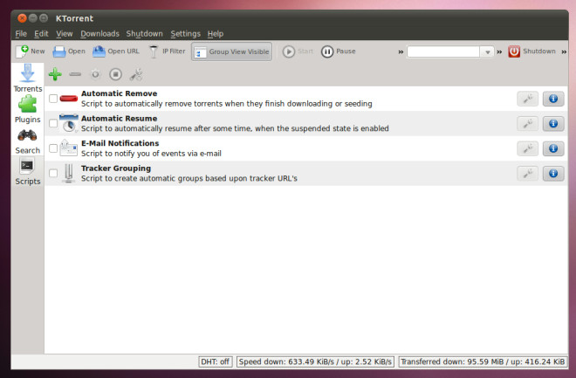
Task: Click the DHT: off status indicator
Action: coord(216,361)
